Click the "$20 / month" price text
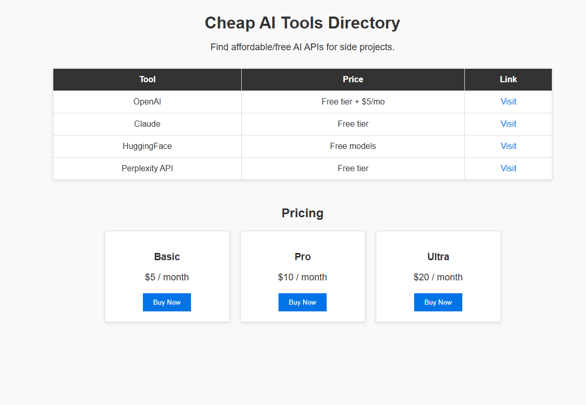 [x=438, y=277]
